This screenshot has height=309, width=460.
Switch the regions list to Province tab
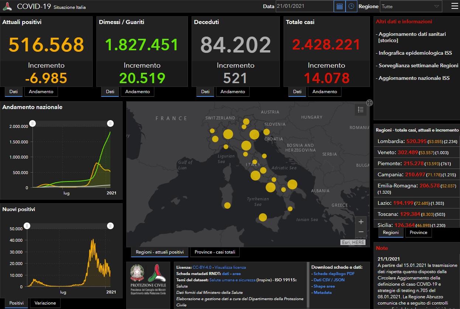(418, 232)
